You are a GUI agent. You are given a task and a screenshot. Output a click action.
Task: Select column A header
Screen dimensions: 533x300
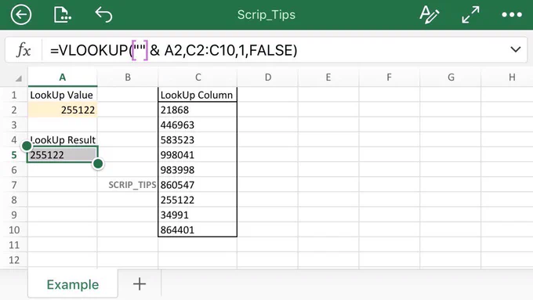pos(63,78)
